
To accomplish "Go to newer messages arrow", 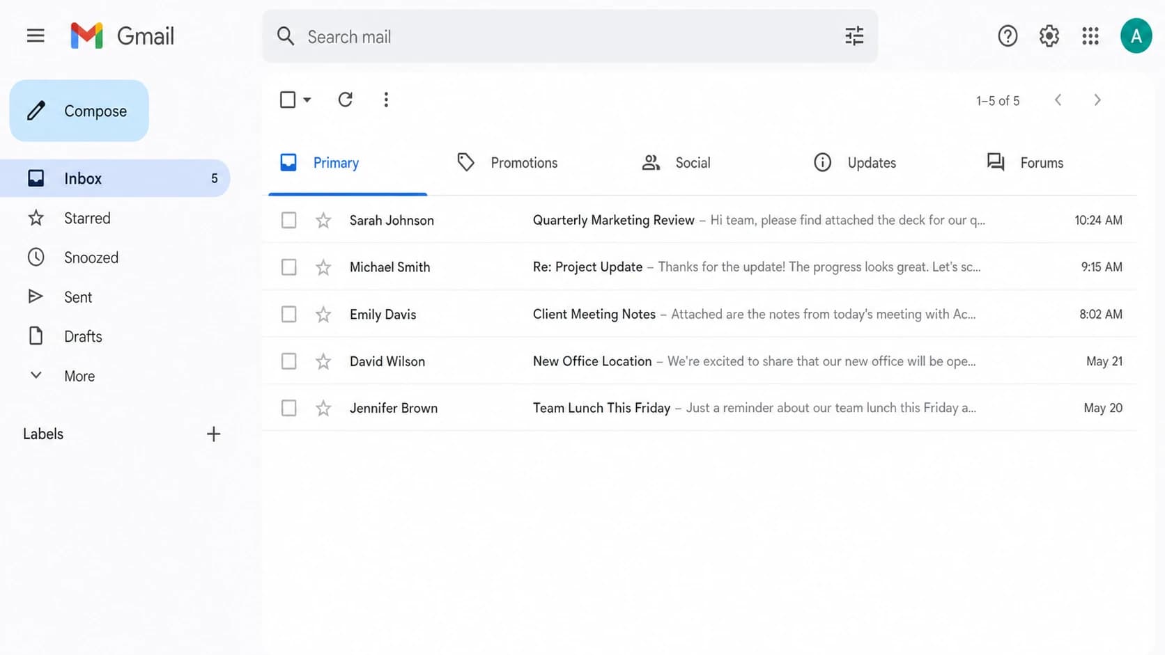I will pos(1058,100).
